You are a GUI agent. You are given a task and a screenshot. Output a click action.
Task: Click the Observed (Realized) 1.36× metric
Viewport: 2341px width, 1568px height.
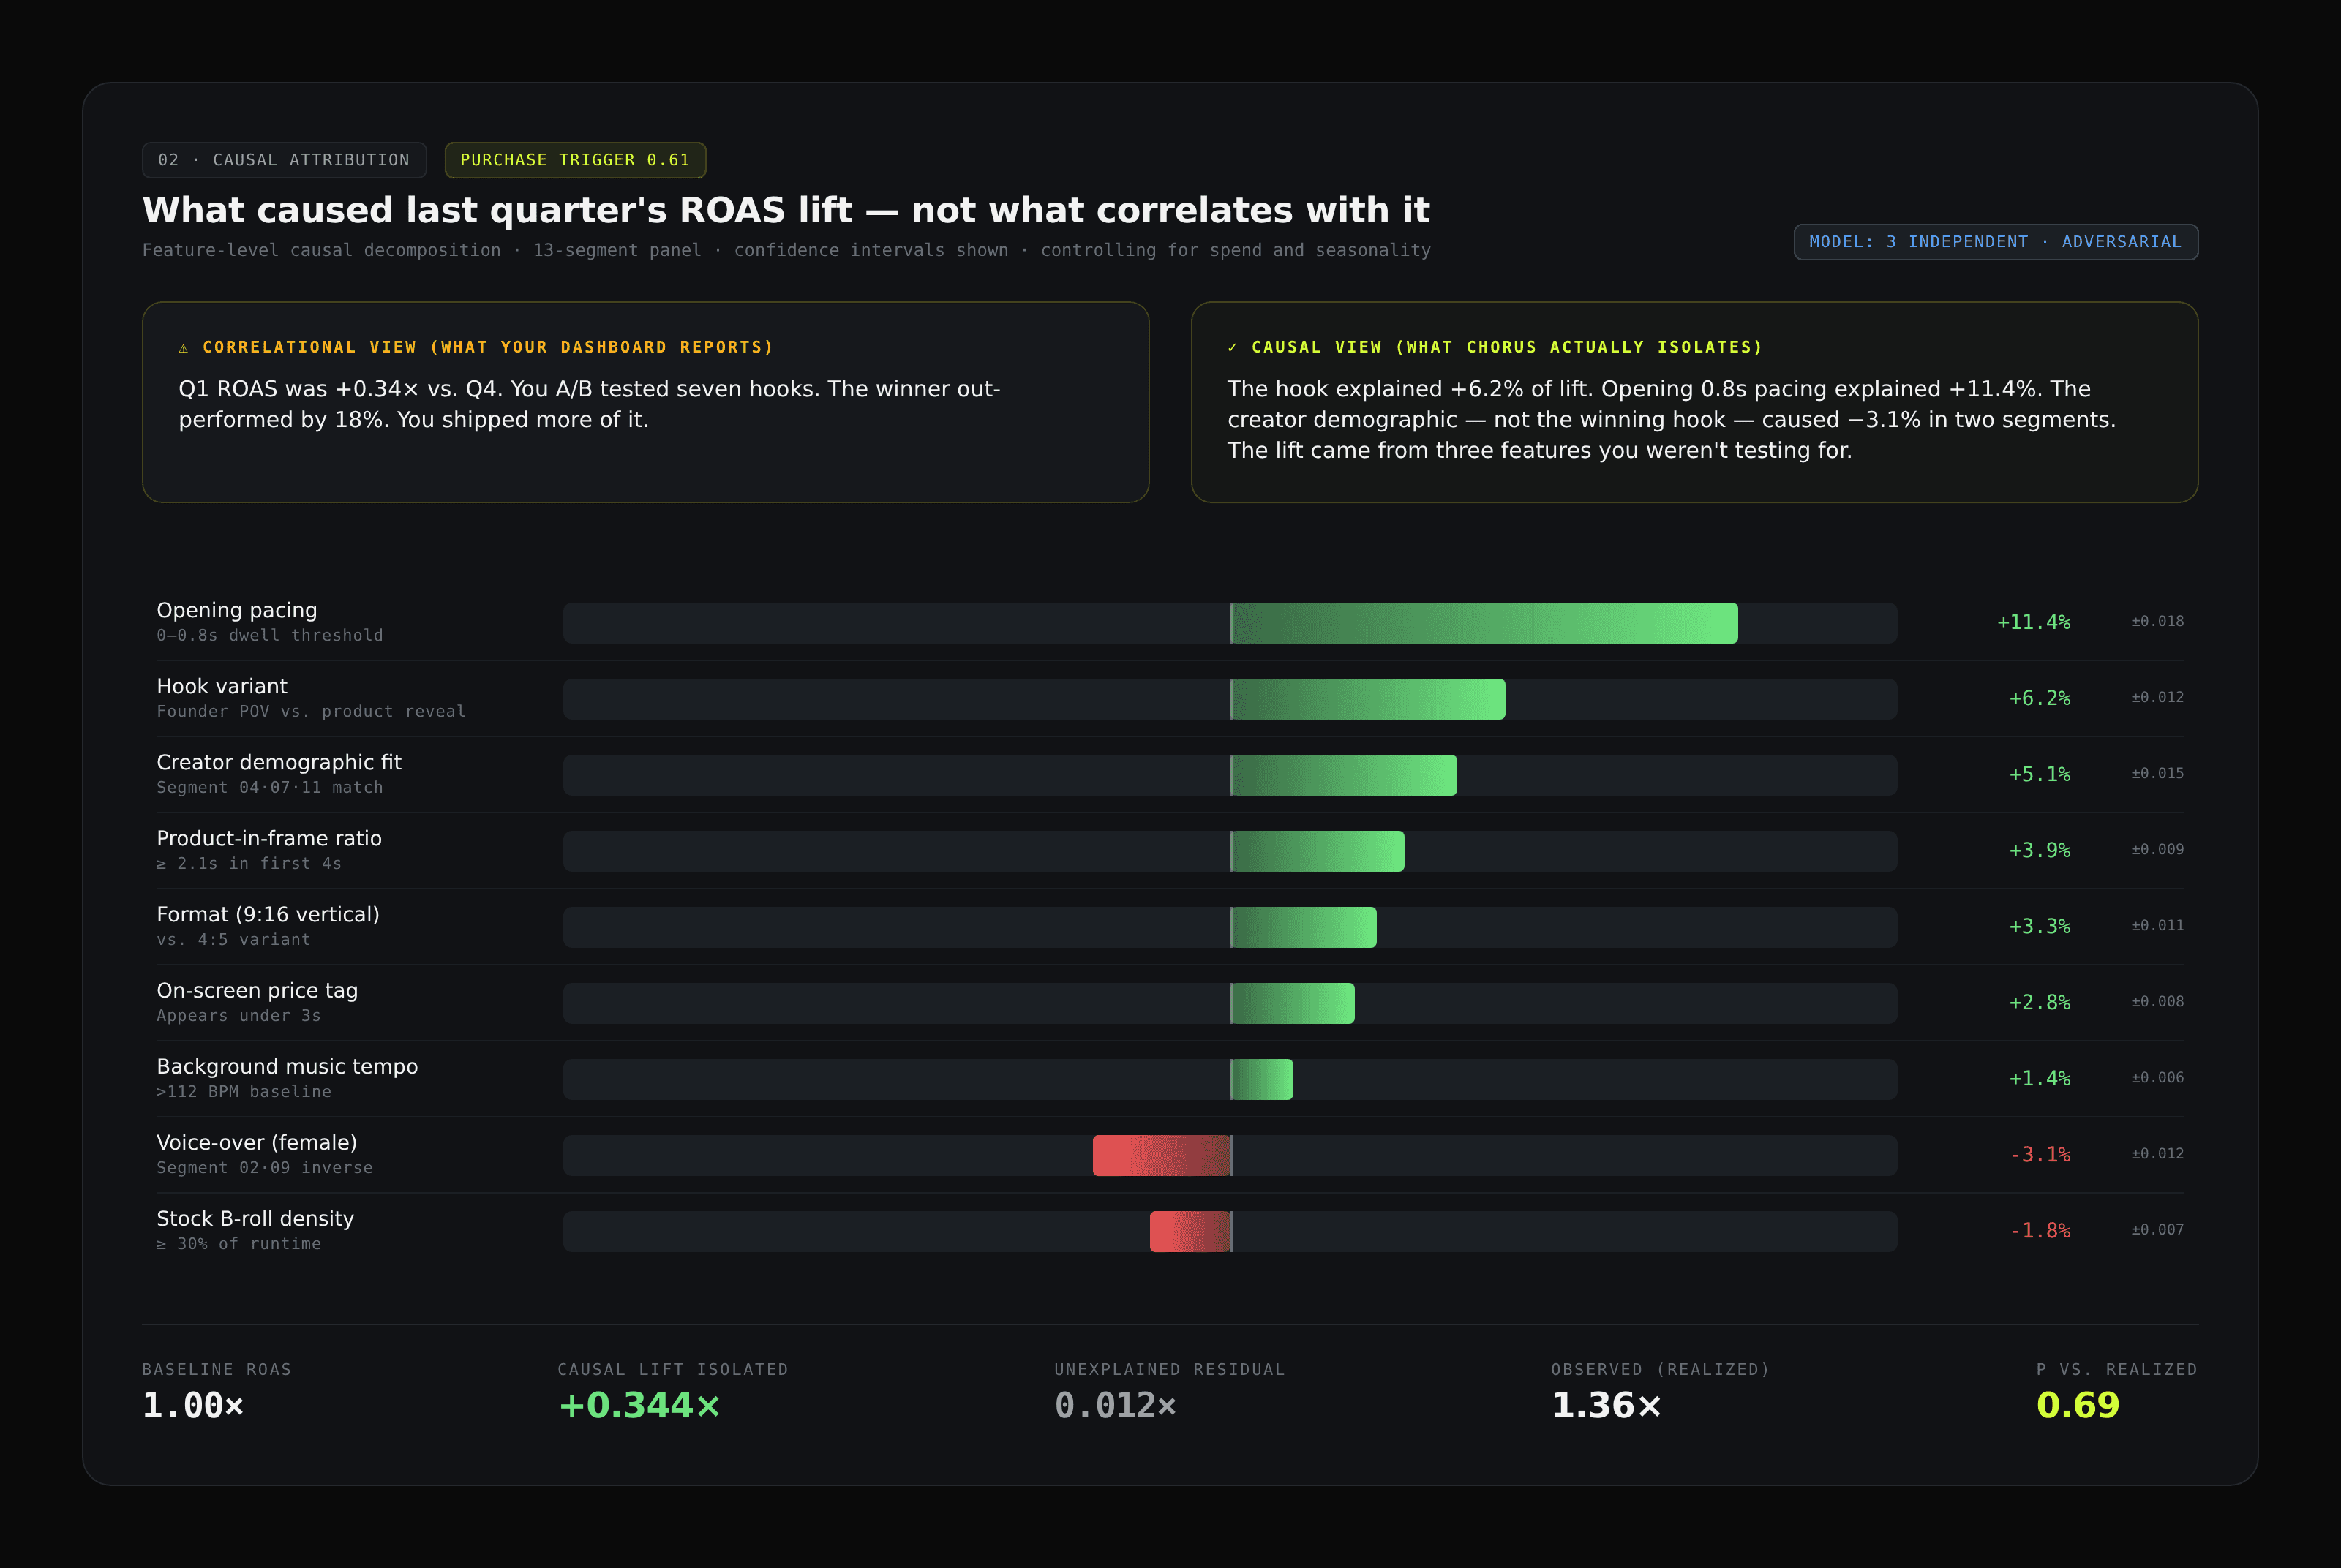1606,1405
